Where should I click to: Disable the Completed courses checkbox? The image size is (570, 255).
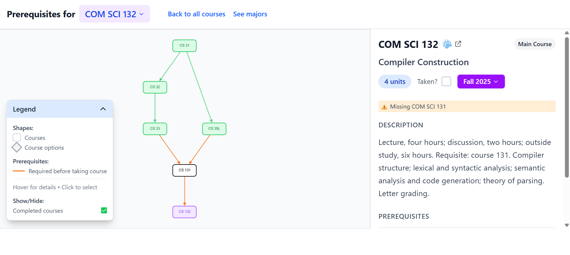[104, 210]
